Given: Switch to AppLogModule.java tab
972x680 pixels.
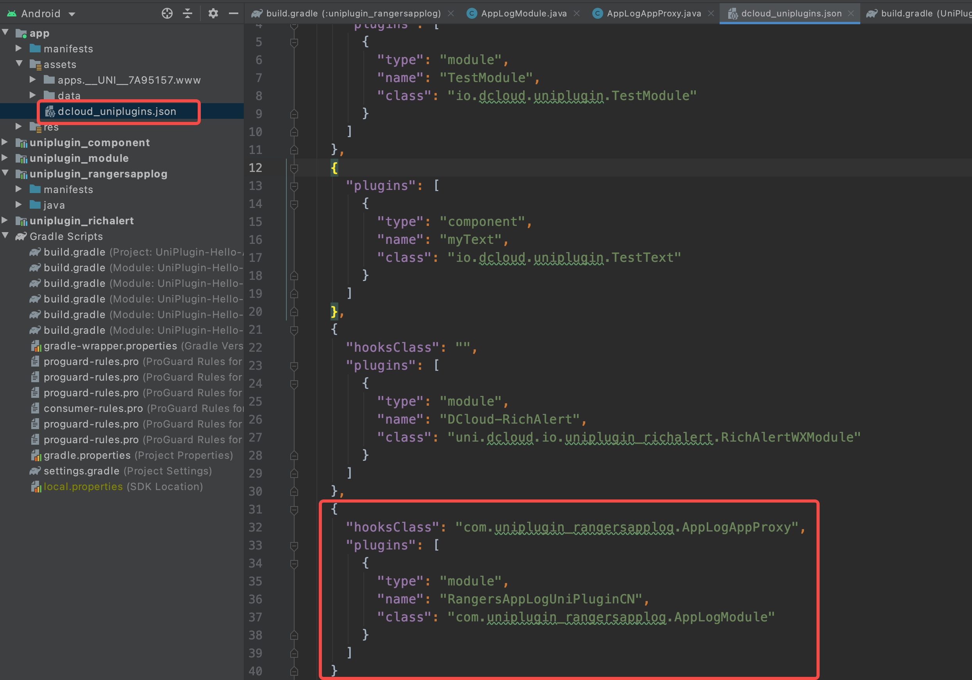Looking at the screenshot, I should pyautogui.click(x=523, y=14).
